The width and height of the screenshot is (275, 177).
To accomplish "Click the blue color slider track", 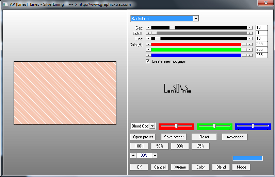I will pyautogui.click(x=196, y=55).
